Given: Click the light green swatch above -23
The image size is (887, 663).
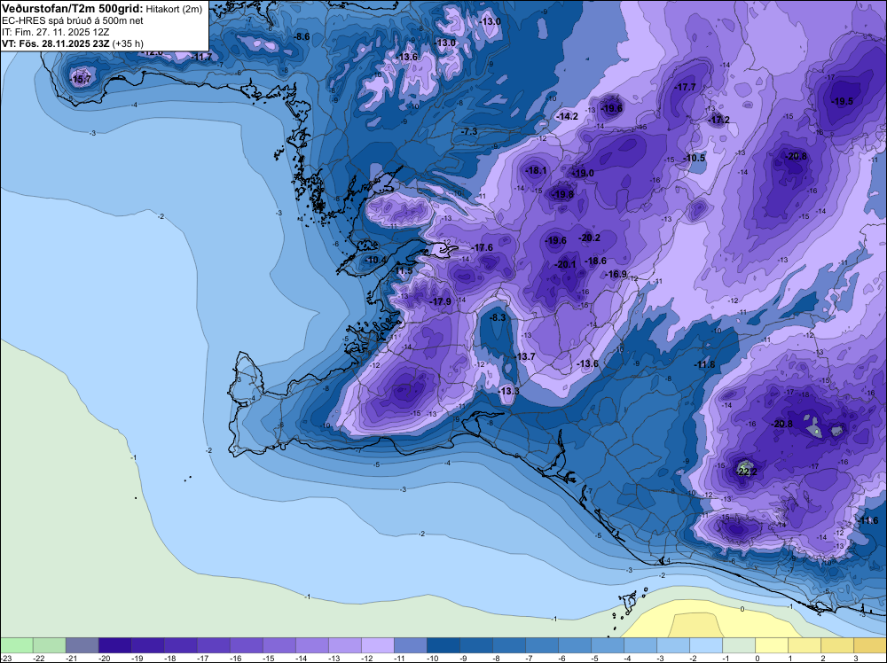Looking at the screenshot, I should [16, 645].
